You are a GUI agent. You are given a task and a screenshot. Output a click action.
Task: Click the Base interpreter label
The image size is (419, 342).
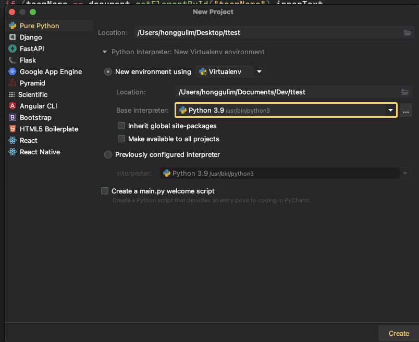pos(142,110)
